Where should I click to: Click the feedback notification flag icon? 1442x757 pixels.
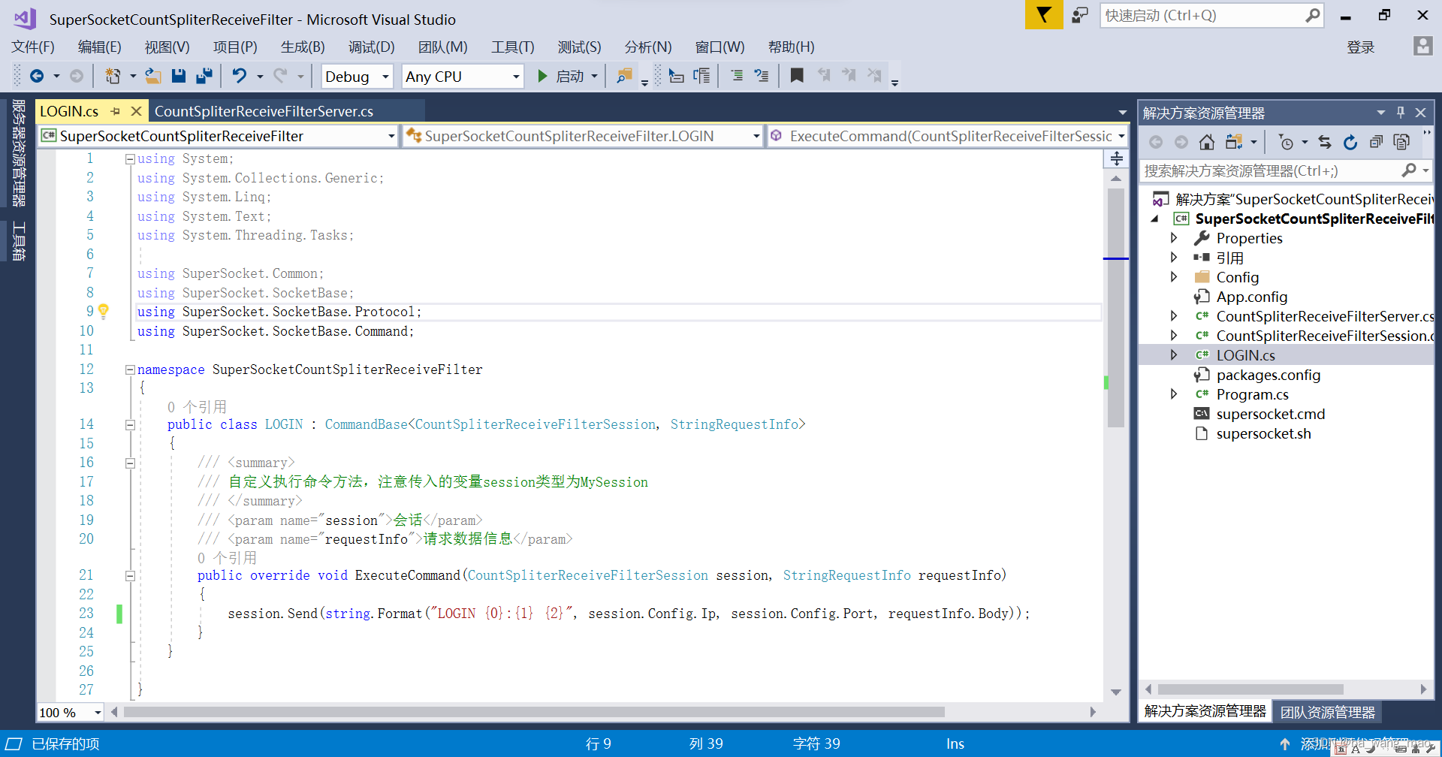[x=1044, y=15]
